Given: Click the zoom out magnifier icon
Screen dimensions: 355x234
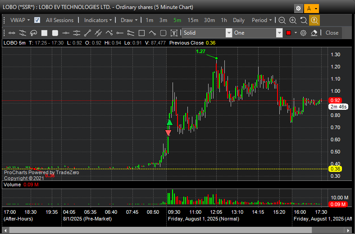Looking at the screenshot, I should pos(282,20).
